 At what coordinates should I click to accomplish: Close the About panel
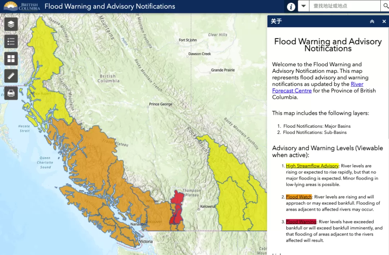click(384, 21)
